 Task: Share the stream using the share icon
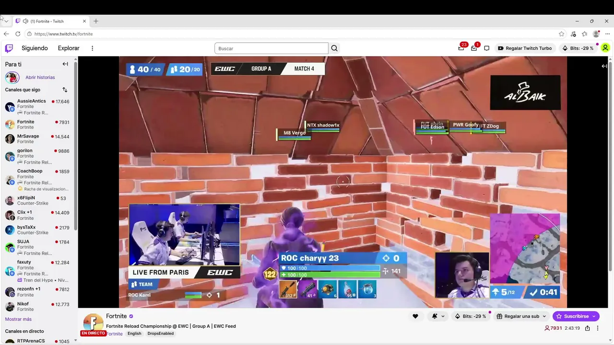(x=588, y=328)
